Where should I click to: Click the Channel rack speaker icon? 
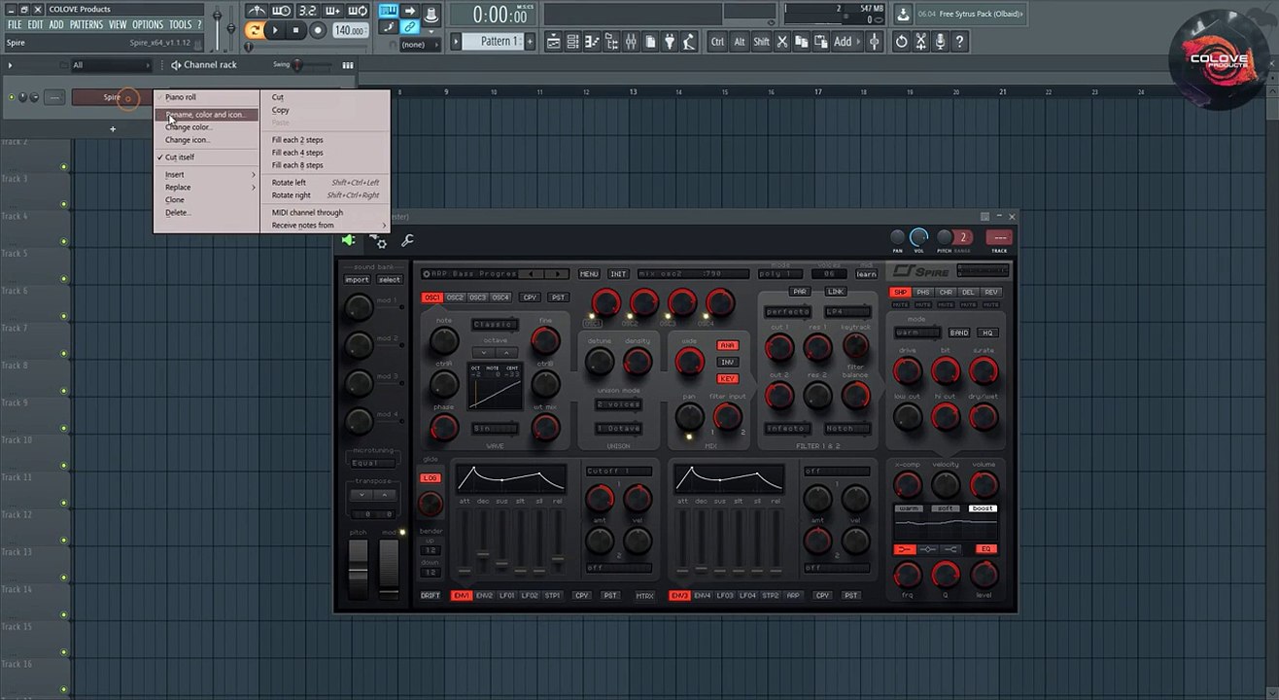(x=176, y=65)
